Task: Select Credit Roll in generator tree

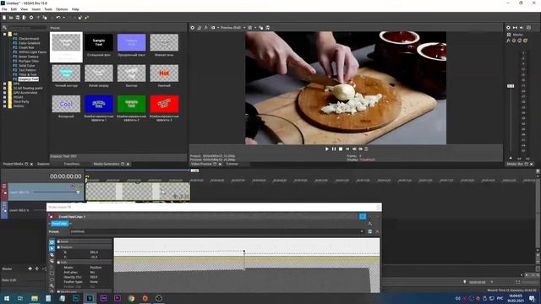Action: [26, 47]
